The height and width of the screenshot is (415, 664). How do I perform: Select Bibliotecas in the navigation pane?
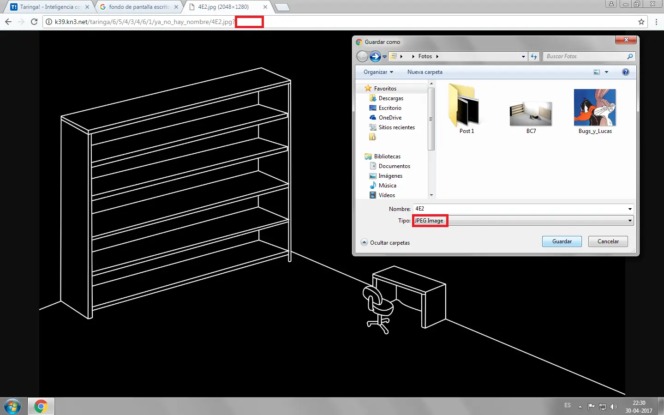tap(387, 156)
